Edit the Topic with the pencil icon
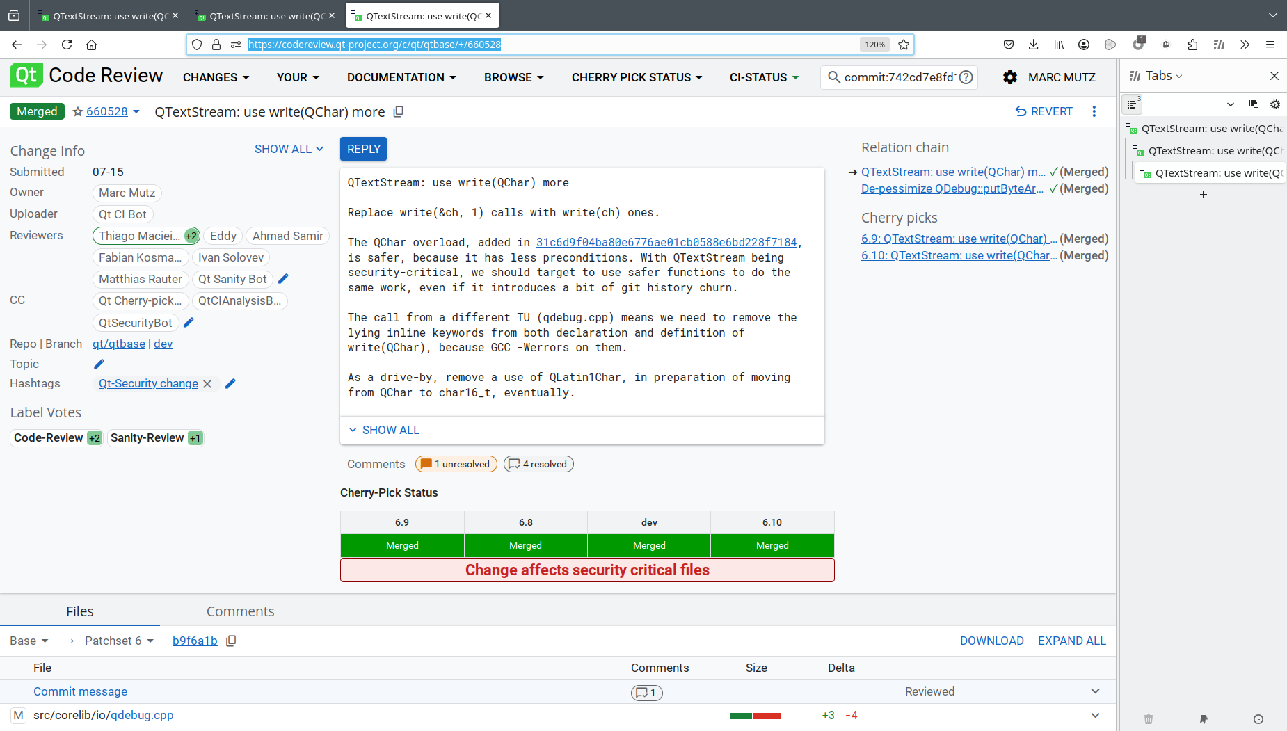Image resolution: width=1287 pixels, height=731 pixels. pos(99,364)
